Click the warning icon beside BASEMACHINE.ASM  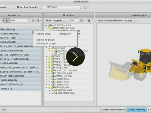point(49,28)
